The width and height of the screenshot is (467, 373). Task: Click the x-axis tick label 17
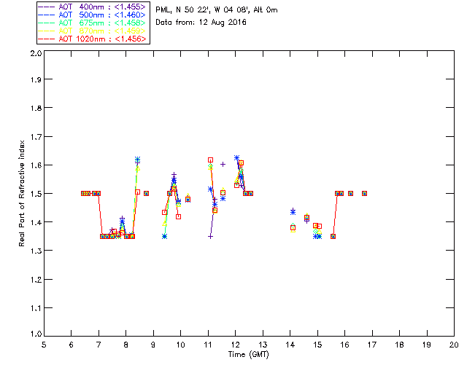372,345
